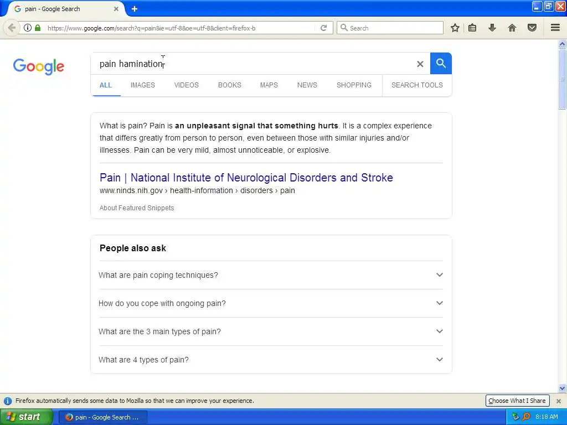Click the scrollbar up arrow

point(562,44)
